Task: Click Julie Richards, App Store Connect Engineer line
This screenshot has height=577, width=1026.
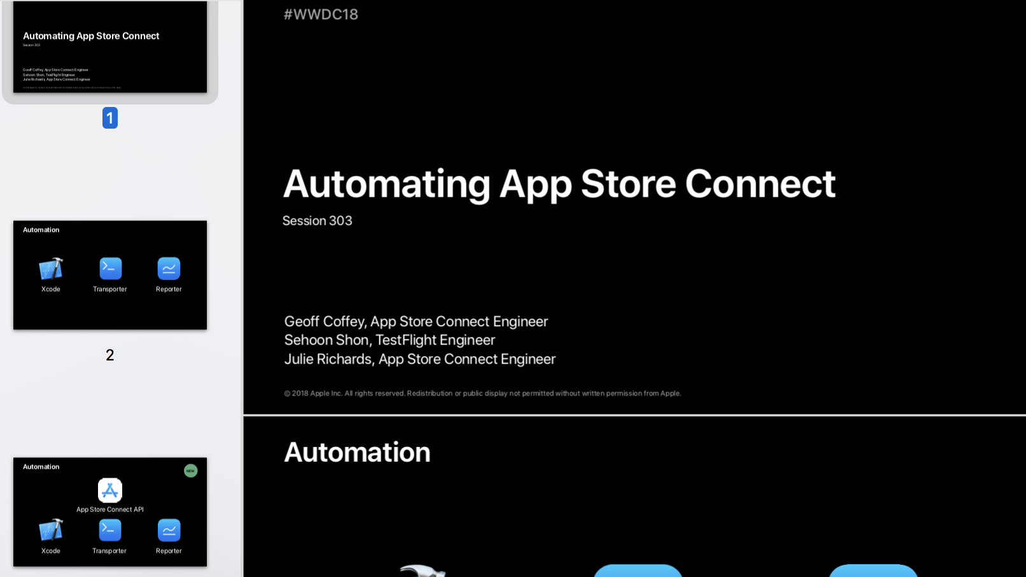Action: tap(420, 359)
